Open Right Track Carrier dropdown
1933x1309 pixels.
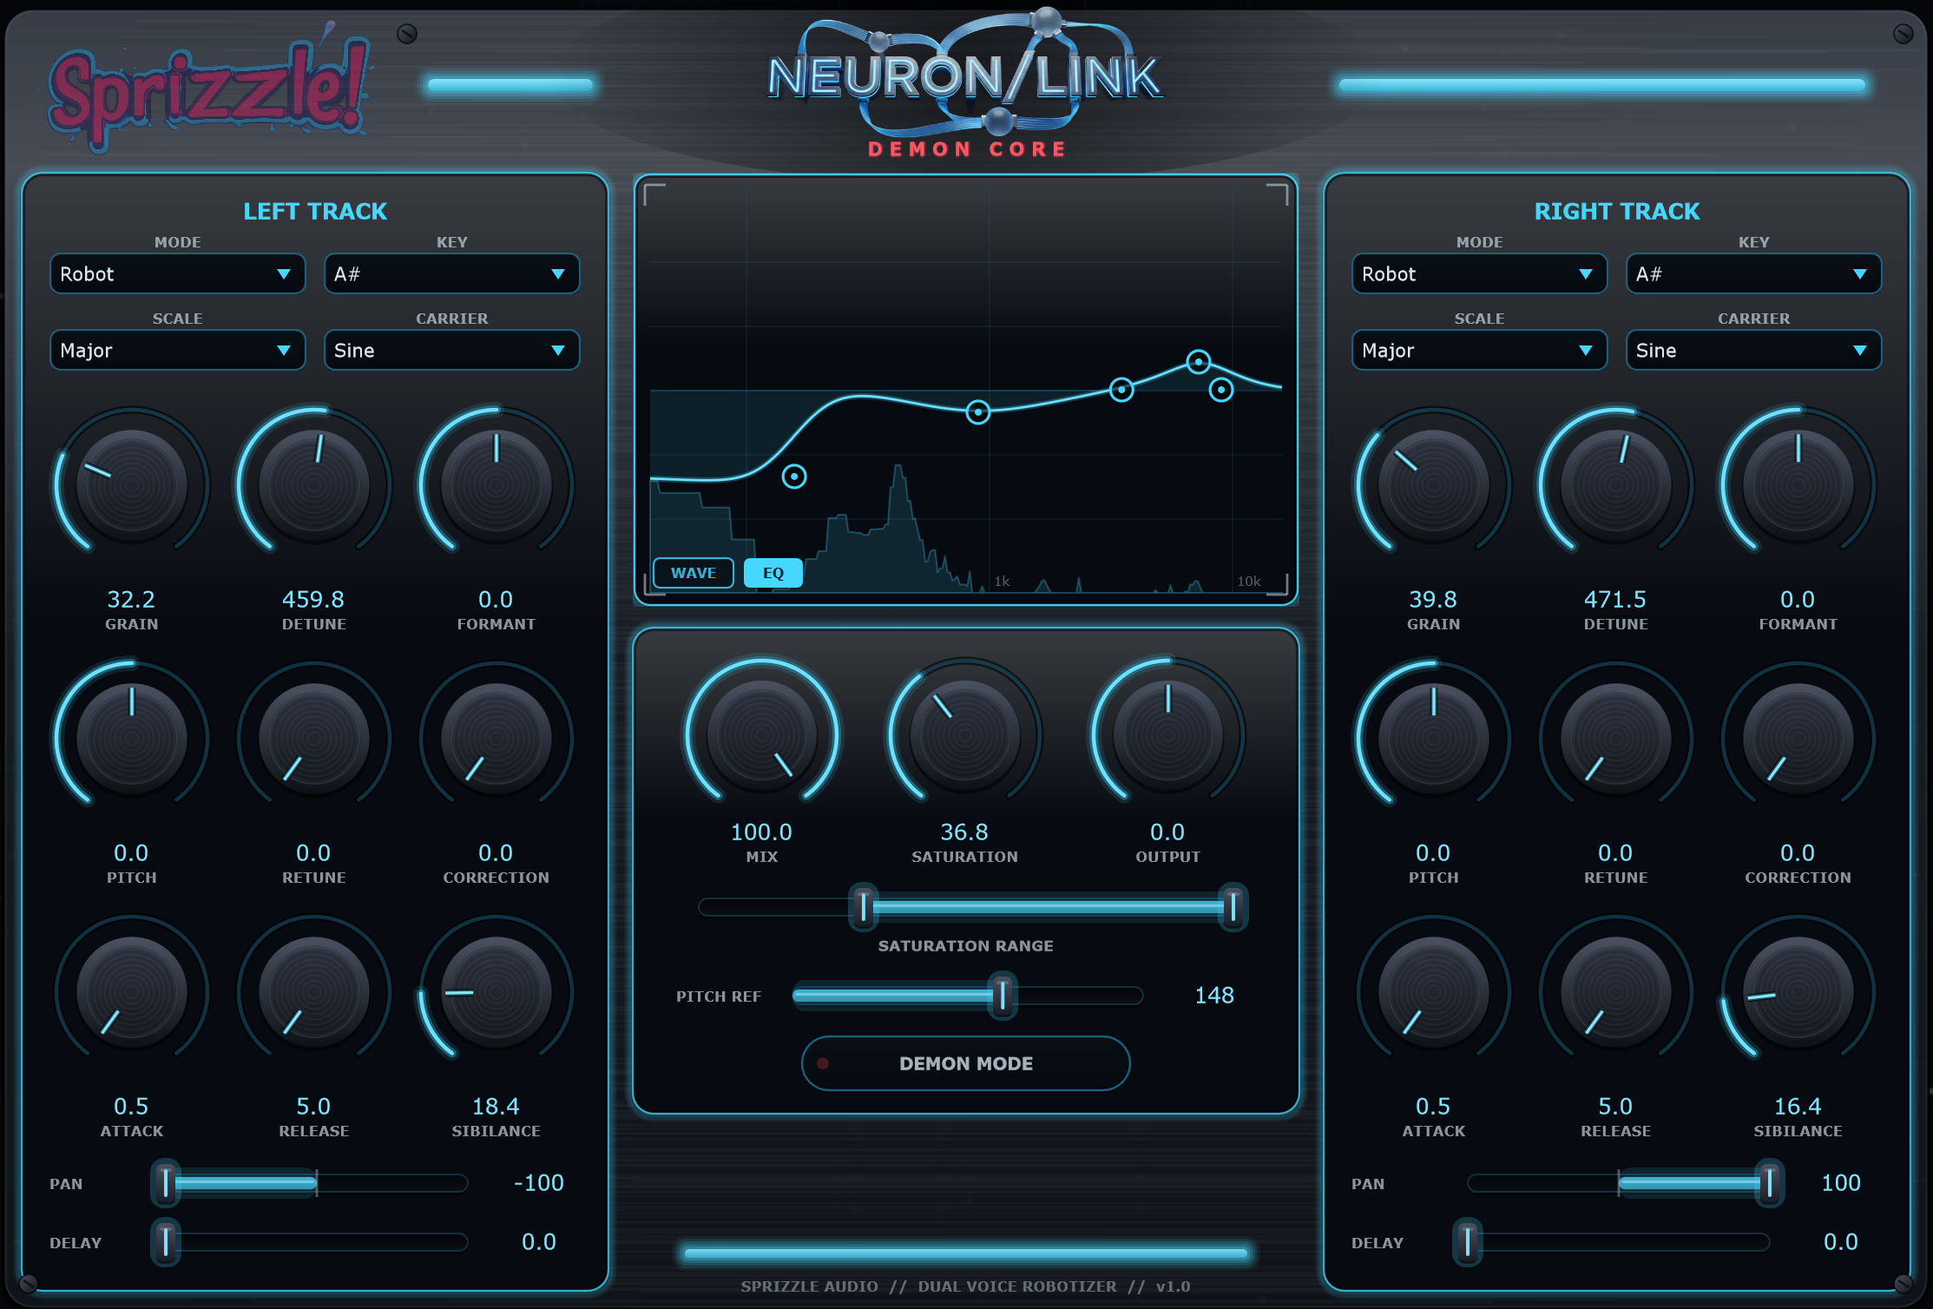click(1753, 351)
